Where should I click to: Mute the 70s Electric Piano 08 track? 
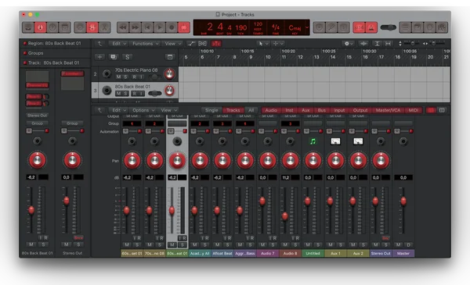click(x=118, y=77)
